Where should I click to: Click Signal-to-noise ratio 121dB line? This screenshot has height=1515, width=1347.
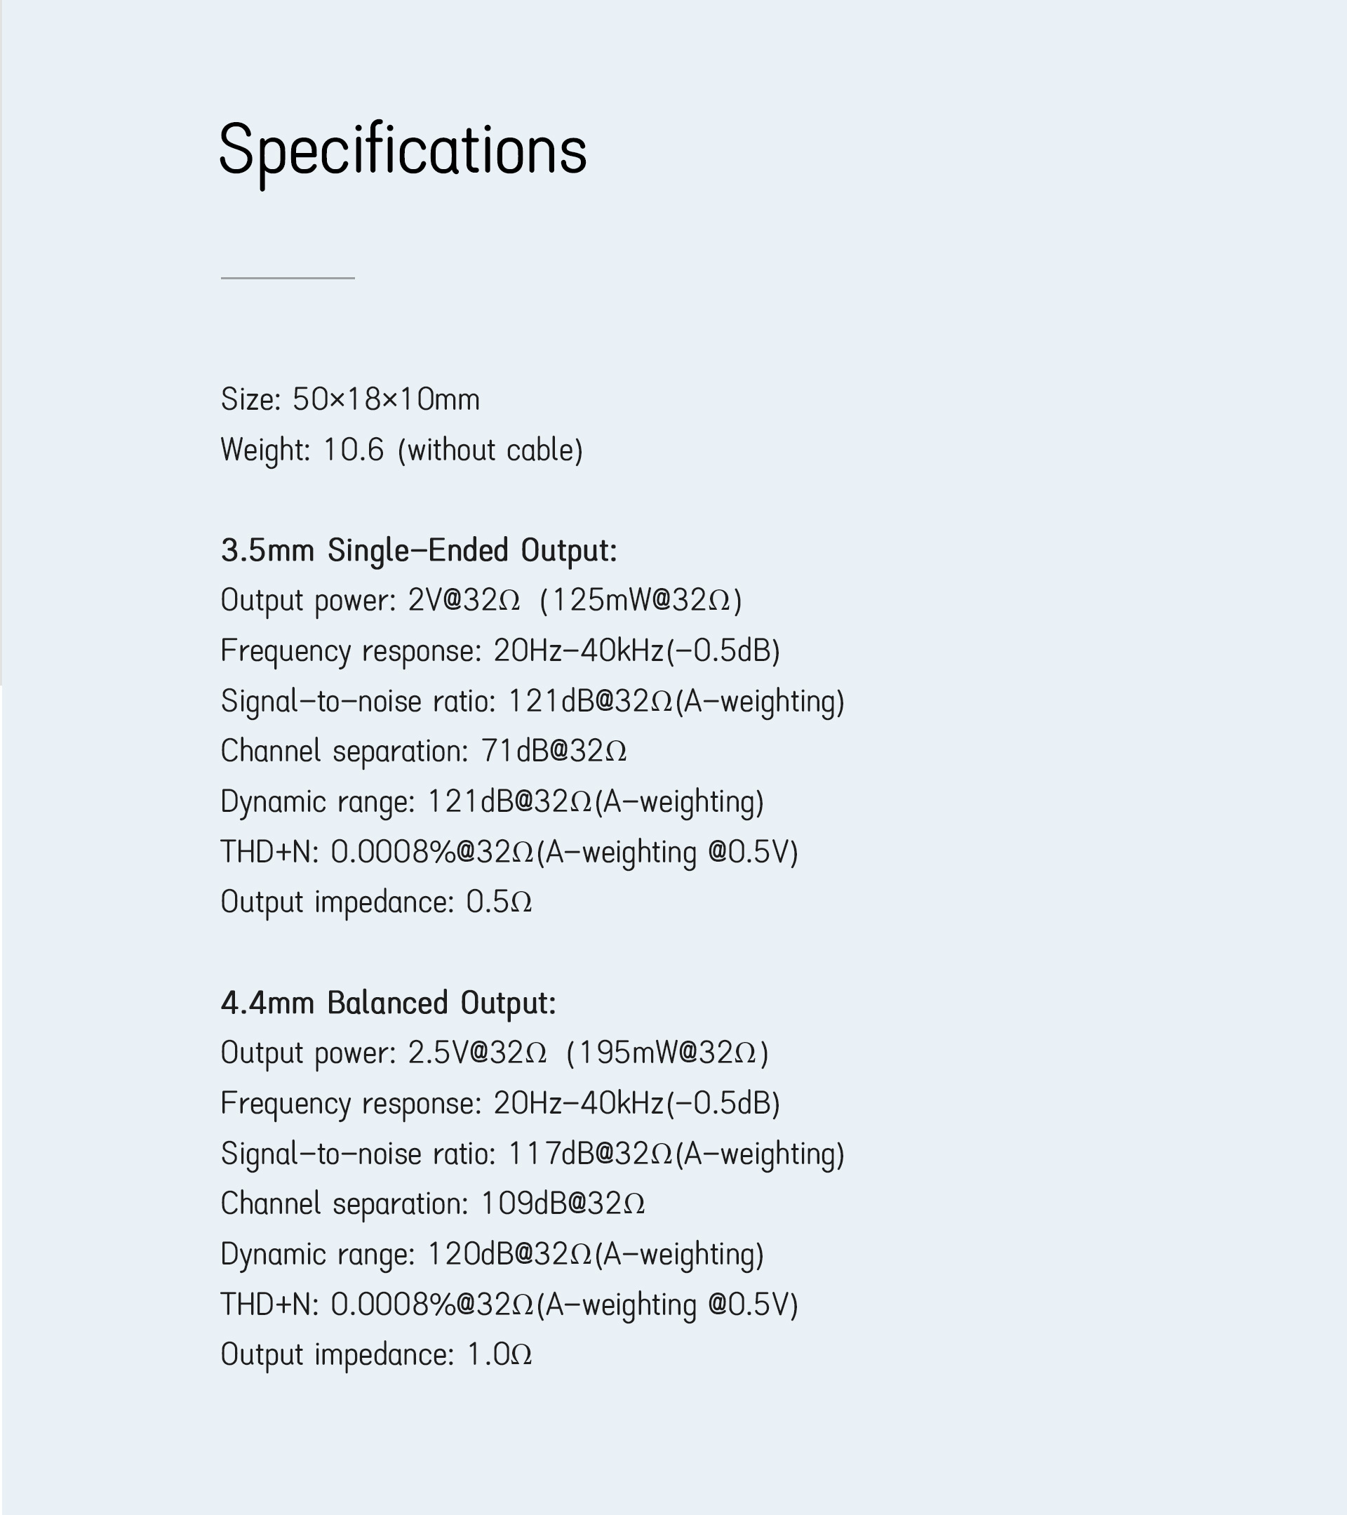point(532,701)
